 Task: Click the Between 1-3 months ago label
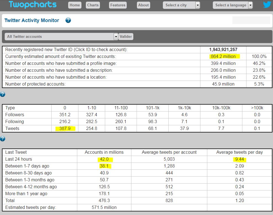(30, 180)
